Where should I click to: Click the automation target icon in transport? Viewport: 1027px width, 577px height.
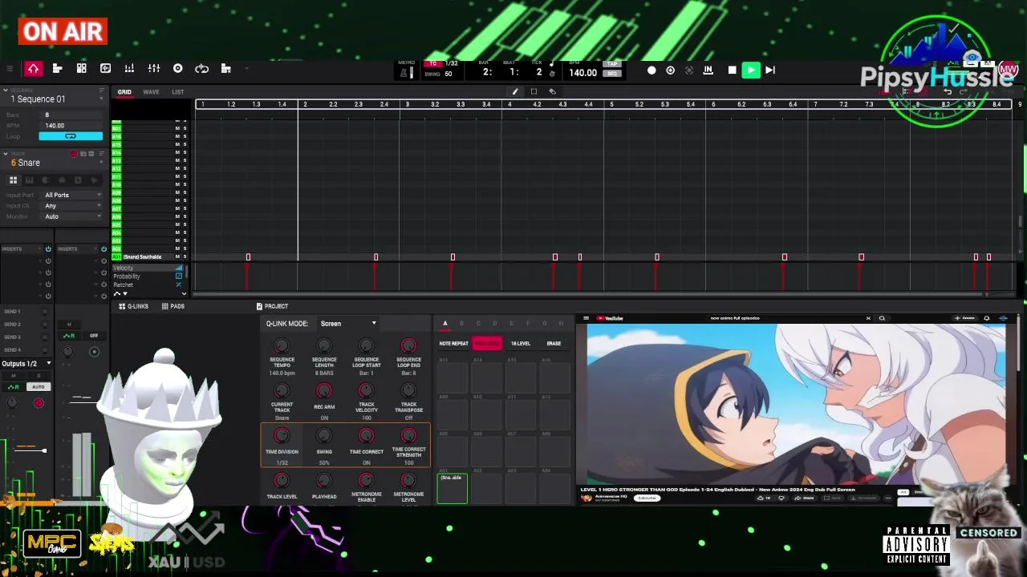(689, 71)
